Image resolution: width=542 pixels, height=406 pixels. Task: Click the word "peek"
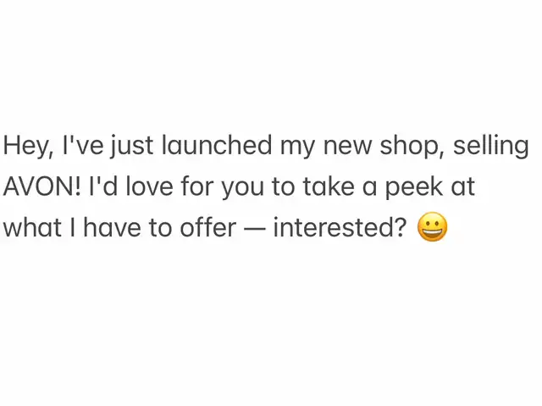414,187
